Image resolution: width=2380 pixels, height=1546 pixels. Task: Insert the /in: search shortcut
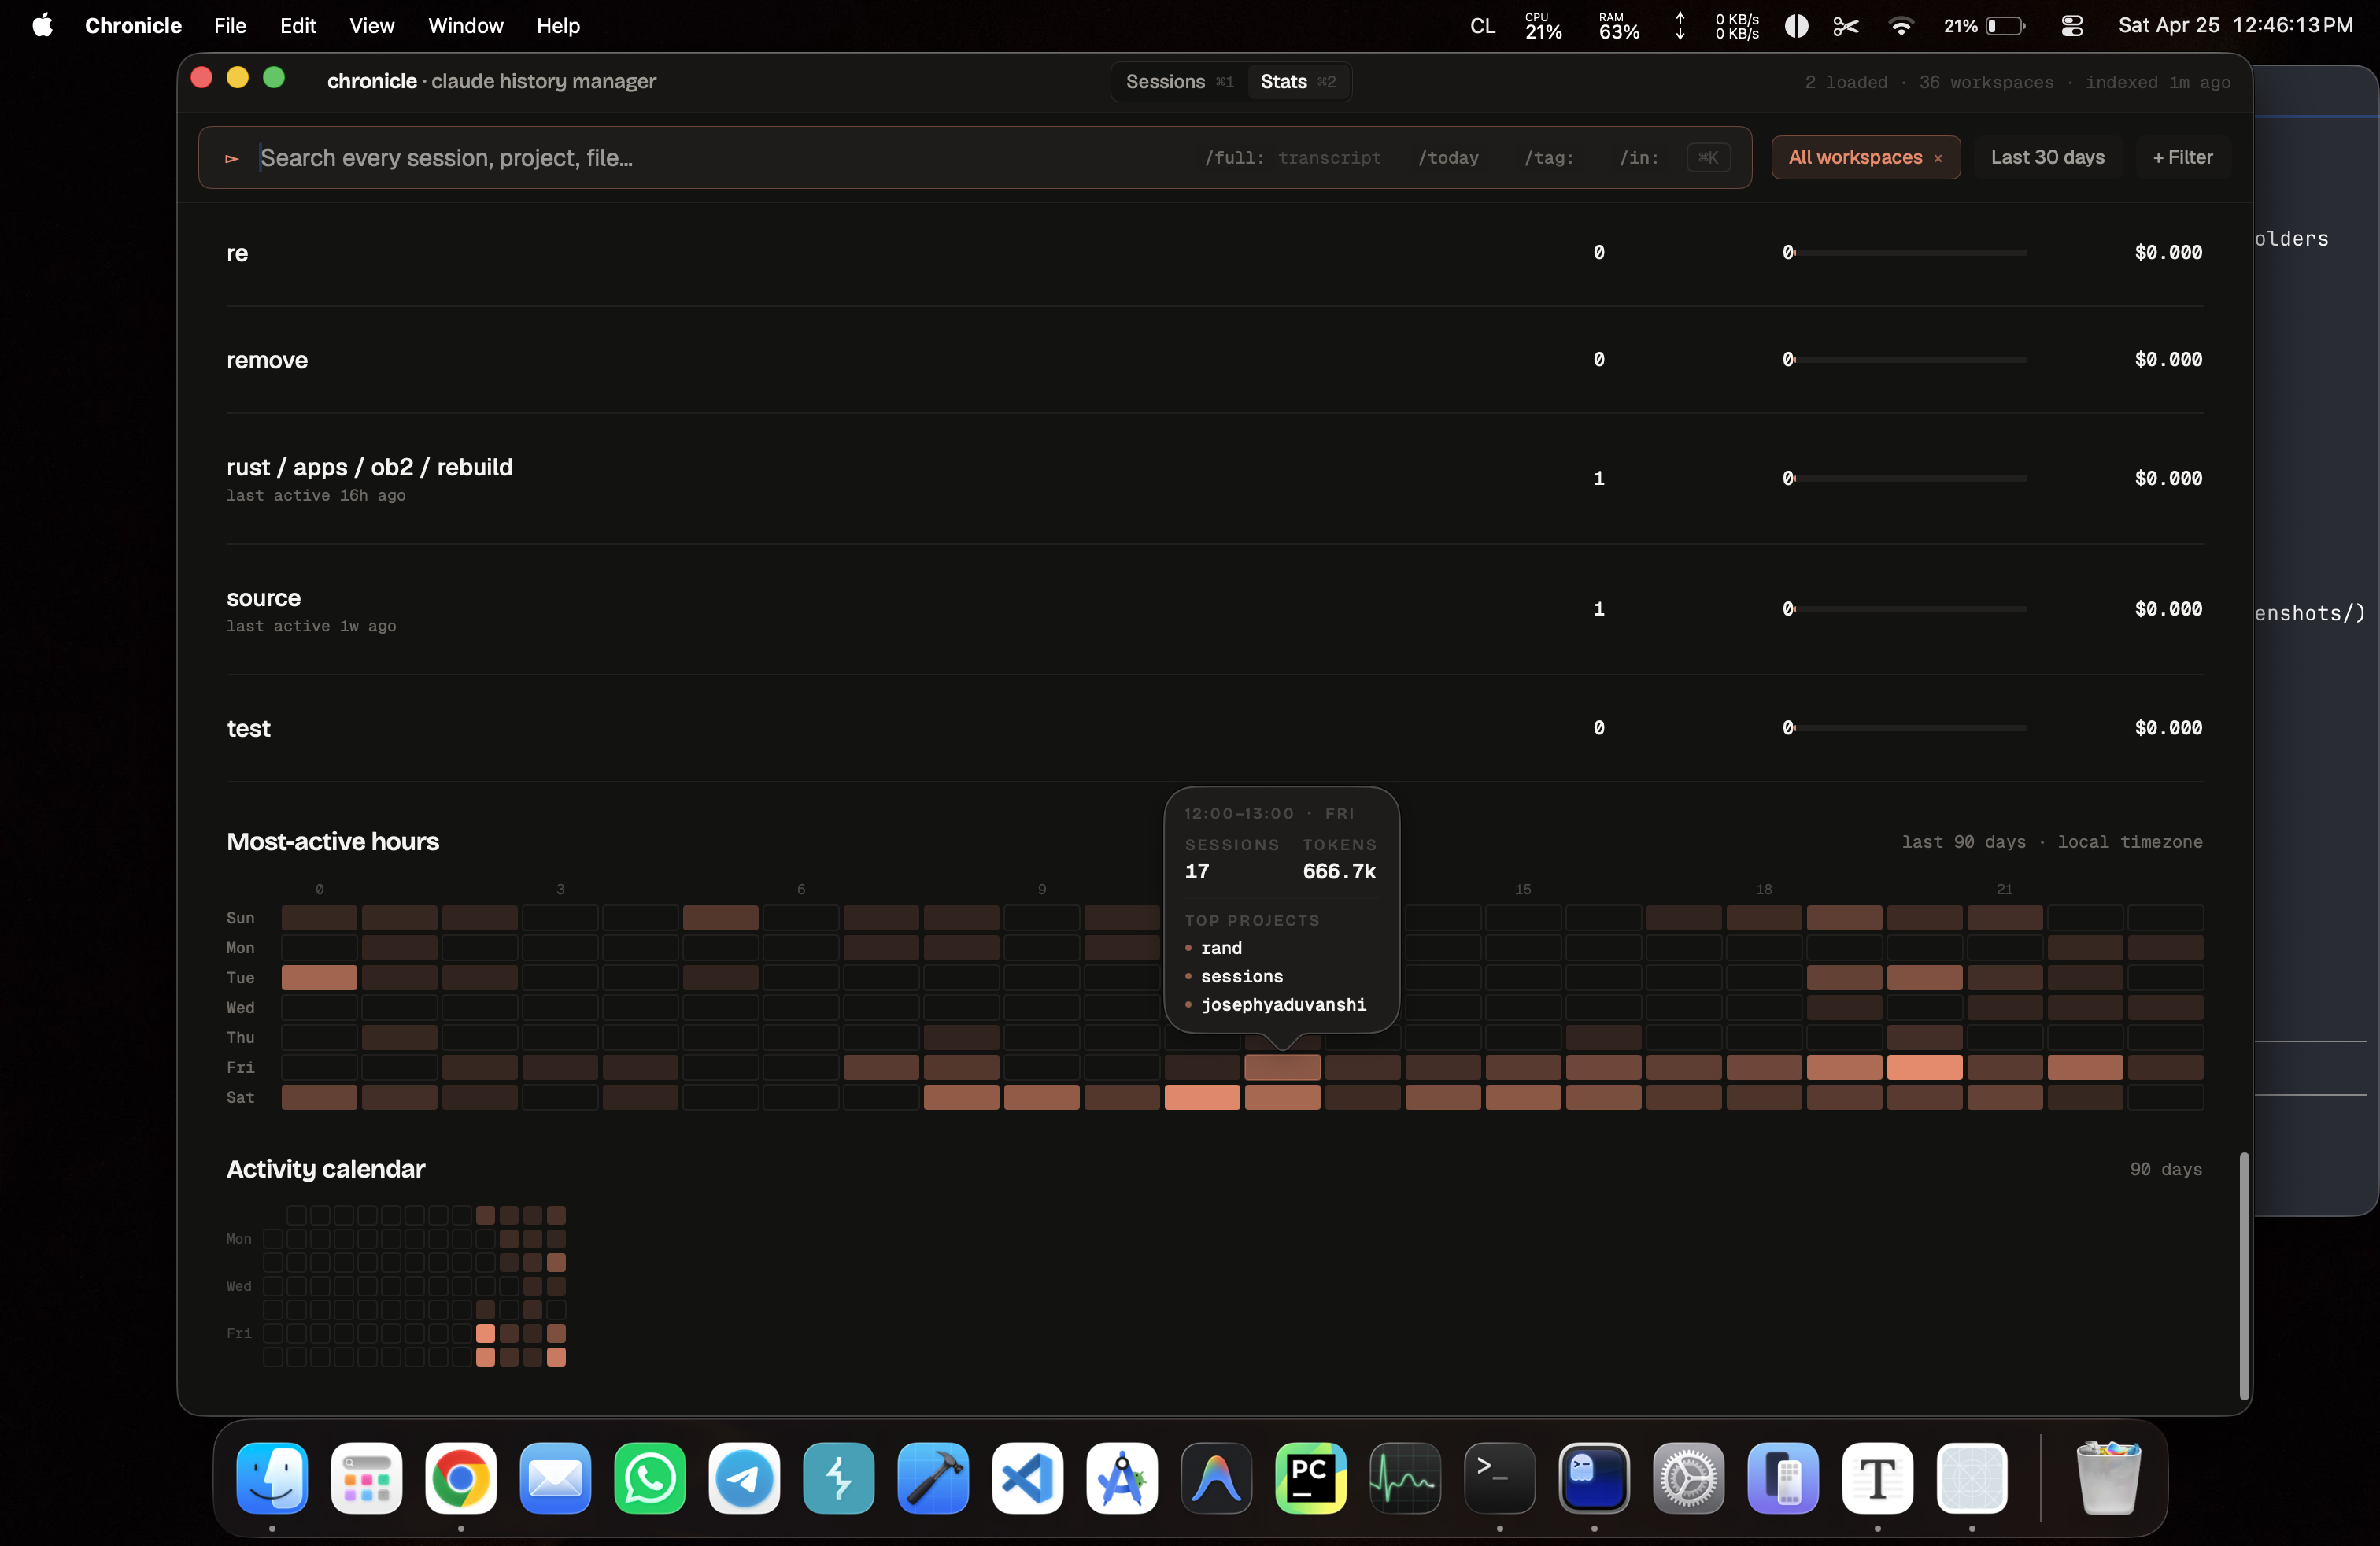pos(1639,158)
